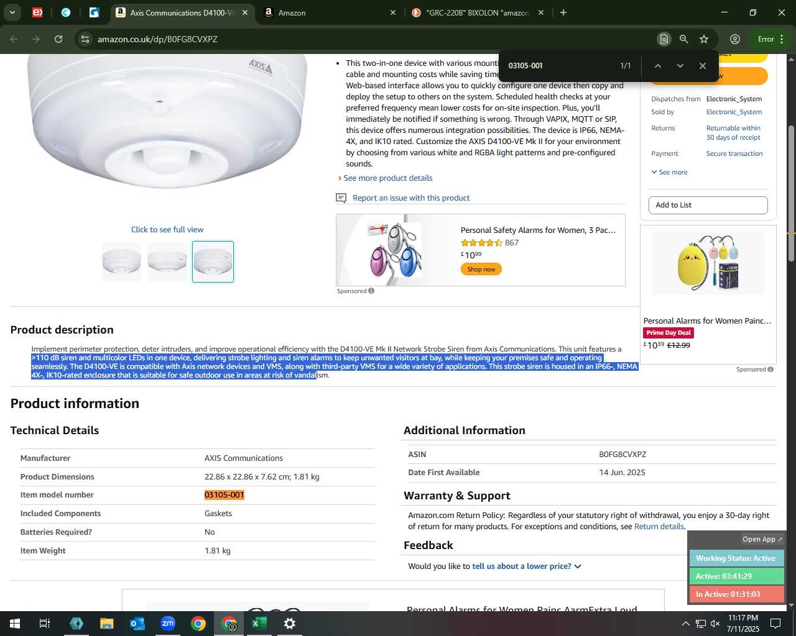Go to previous find result
This screenshot has width=796, height=636.
click(657, 66)
